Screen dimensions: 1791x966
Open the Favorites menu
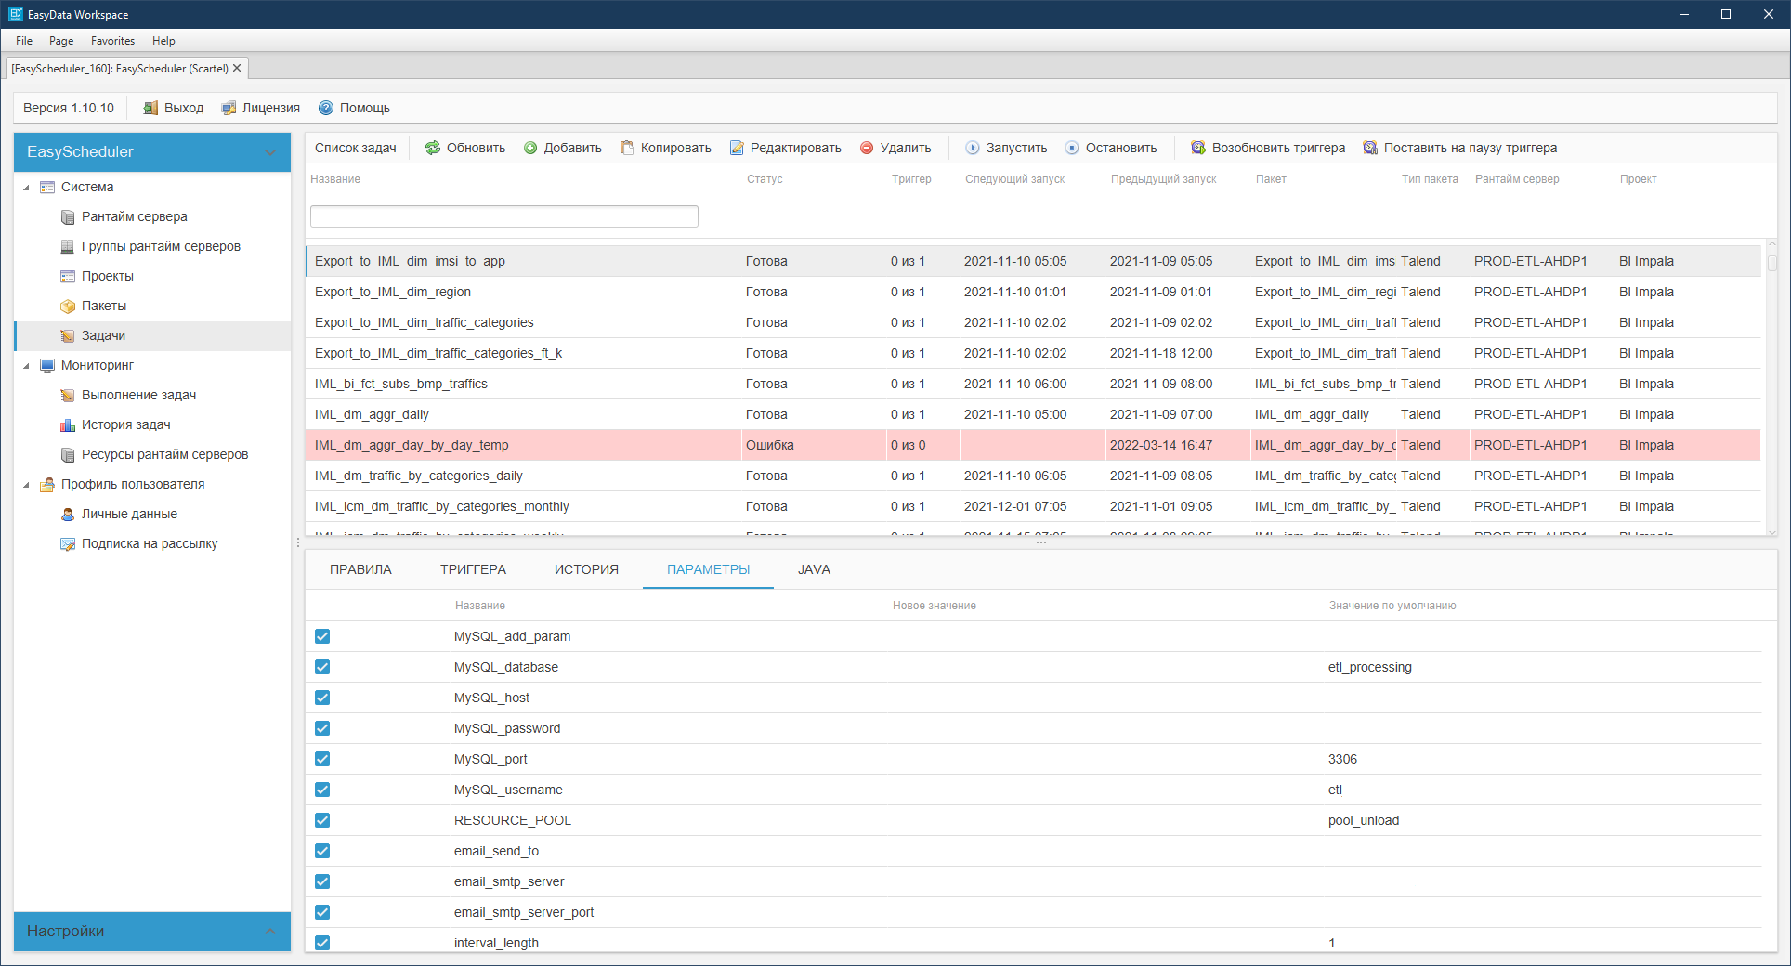tap(112, 41)
